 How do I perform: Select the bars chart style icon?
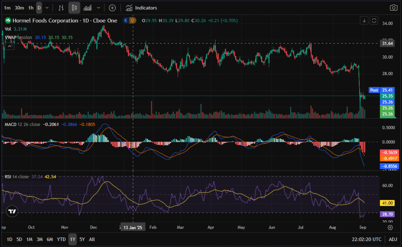pos(61,8)
